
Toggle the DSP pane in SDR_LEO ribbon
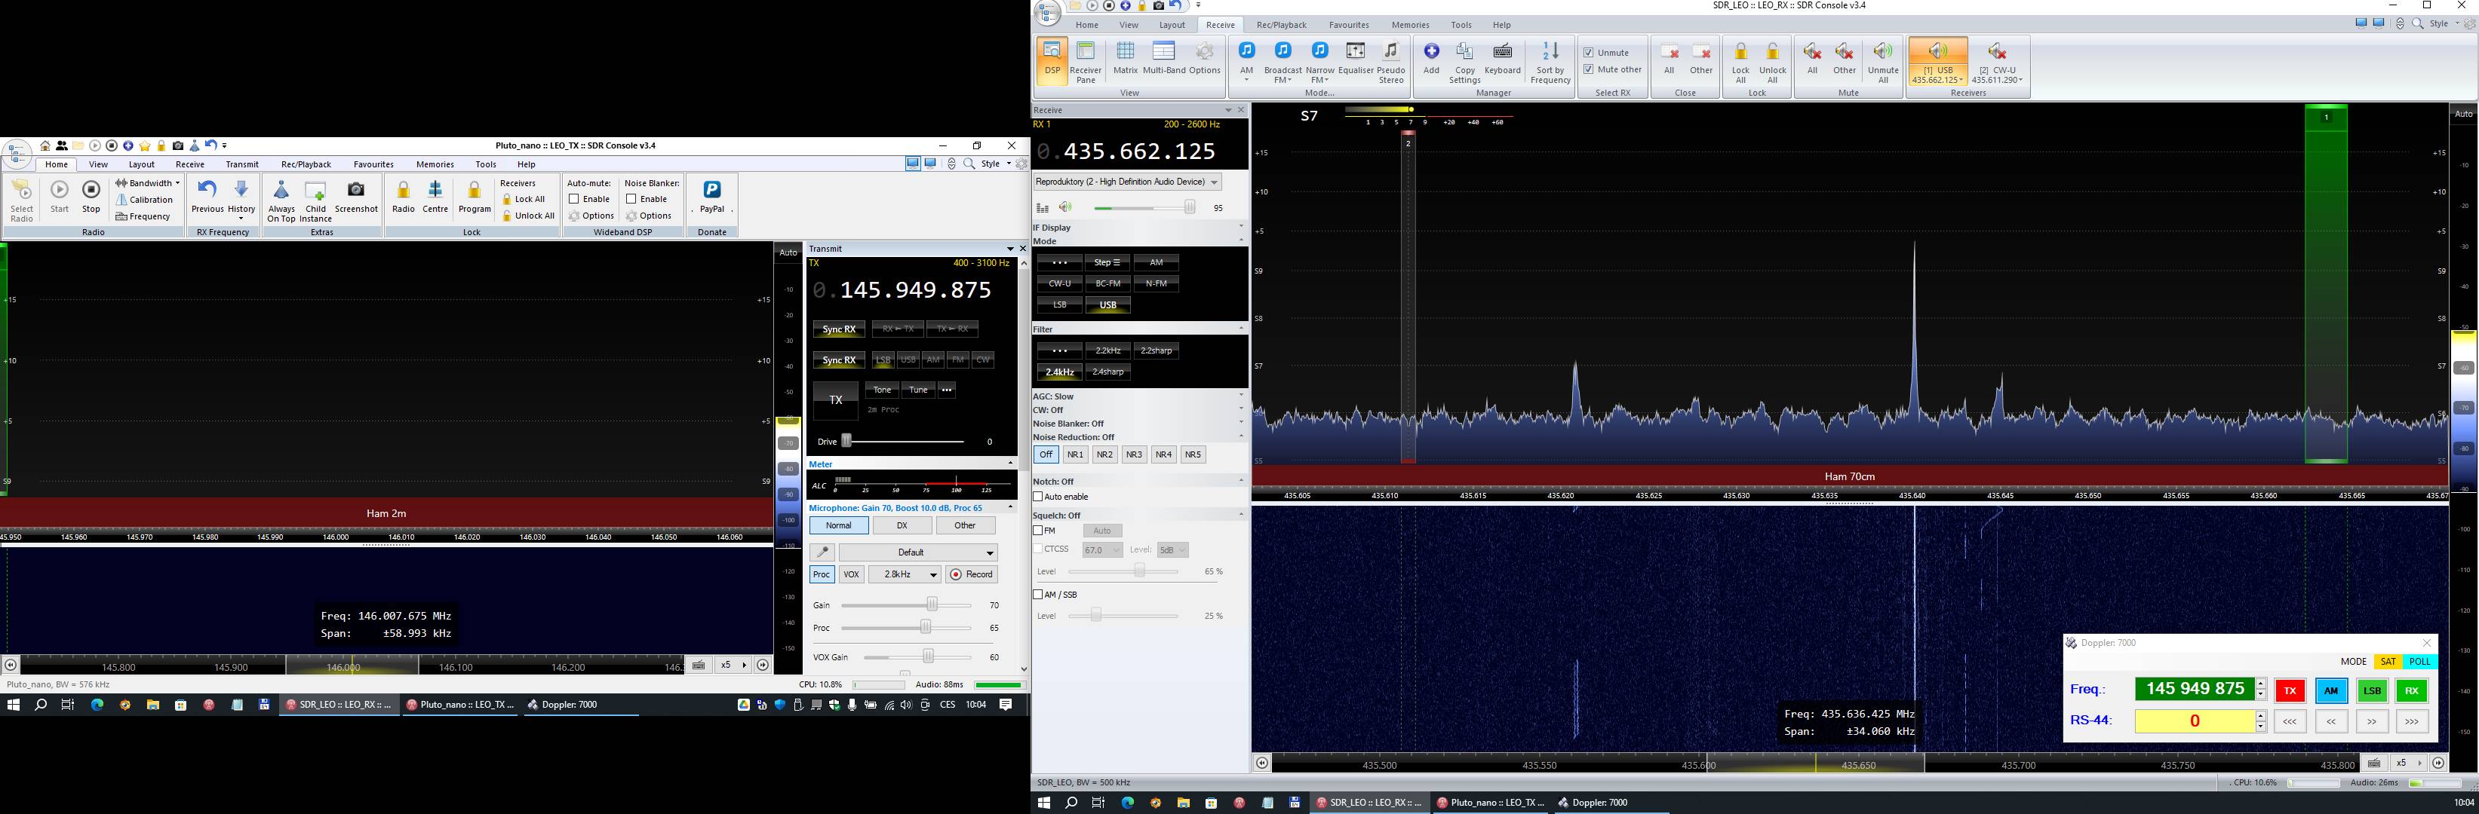click(x=1052, y=60)
